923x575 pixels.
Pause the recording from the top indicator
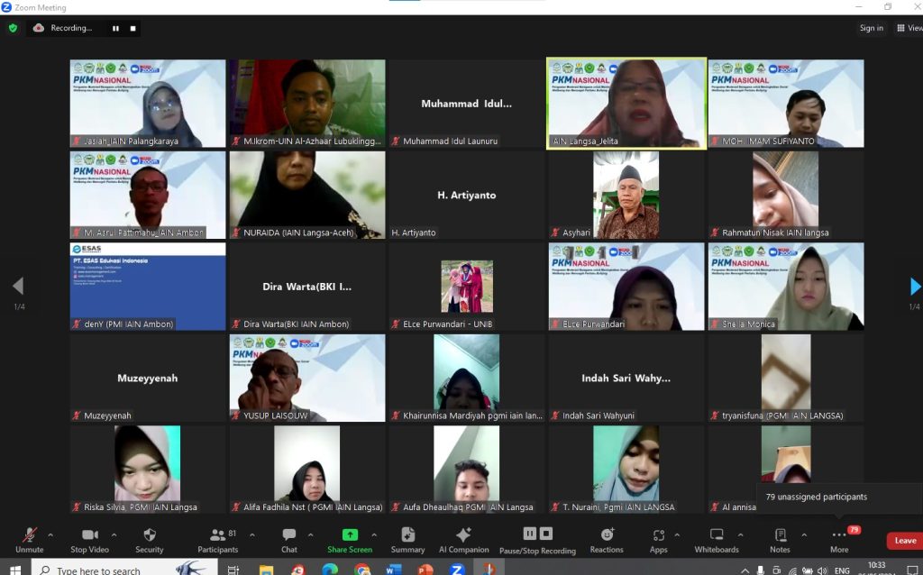(115, 28)
